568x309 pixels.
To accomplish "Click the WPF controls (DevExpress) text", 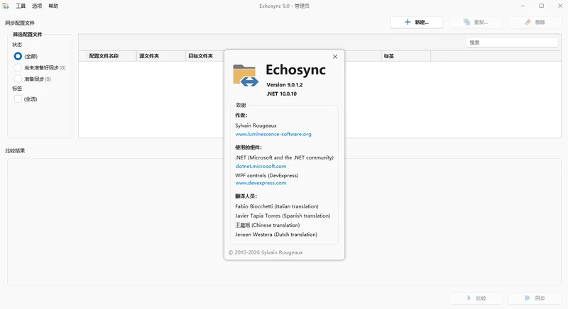I will pos(267,175).
